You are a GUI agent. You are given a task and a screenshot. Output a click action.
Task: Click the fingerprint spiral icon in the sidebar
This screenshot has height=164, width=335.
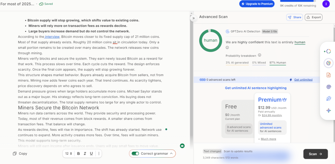click(328, 87)
